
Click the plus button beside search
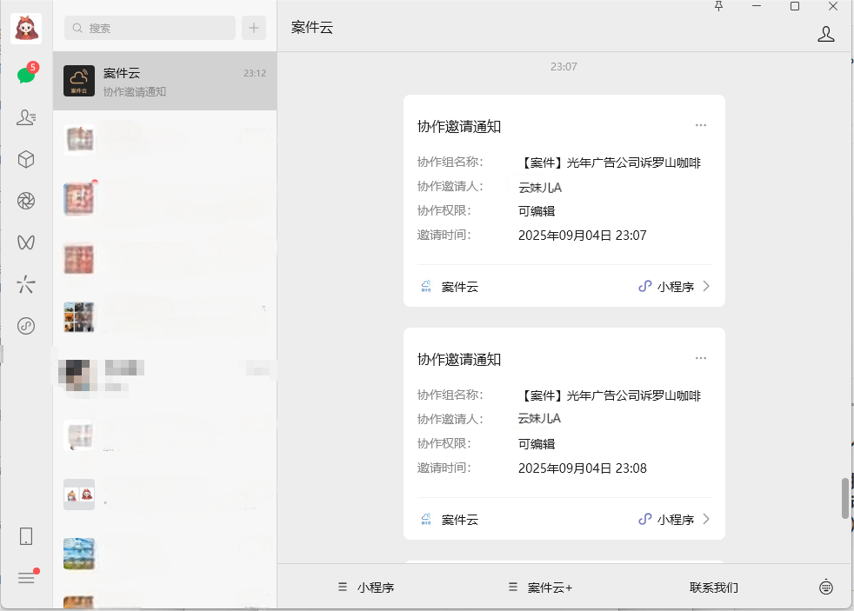click(254, 28)
